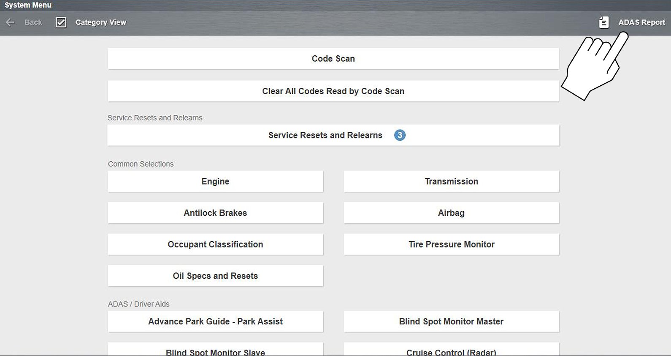Click the ADAS Report document icon
Viewport: 671px width, 356px height.
[x=604, y=22]
